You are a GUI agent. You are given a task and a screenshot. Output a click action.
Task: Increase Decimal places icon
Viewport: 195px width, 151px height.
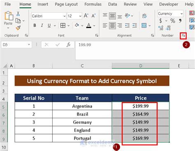click(x=161, y=28)
